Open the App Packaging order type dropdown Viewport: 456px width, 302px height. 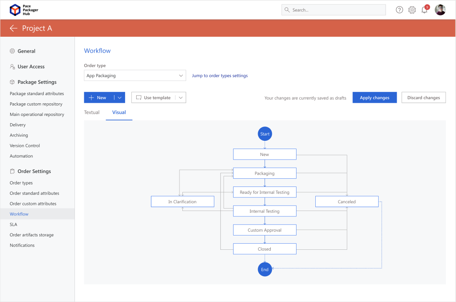click(135, 75)
